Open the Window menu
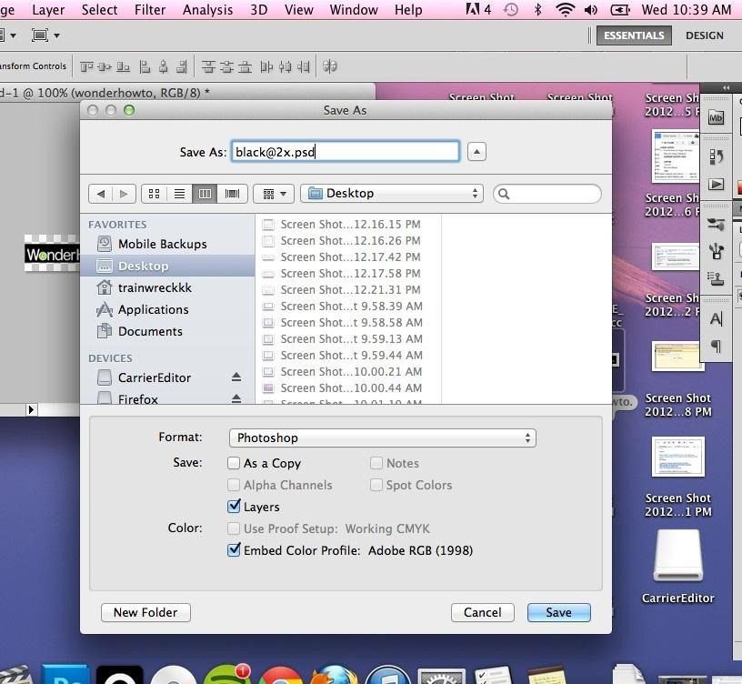Image resolution: width=742 pixels, height=684 pixels. tap(354, 10)
